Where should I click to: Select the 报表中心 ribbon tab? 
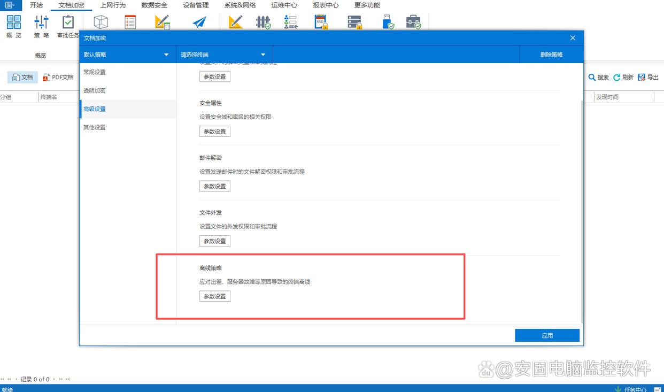point(326,5)
